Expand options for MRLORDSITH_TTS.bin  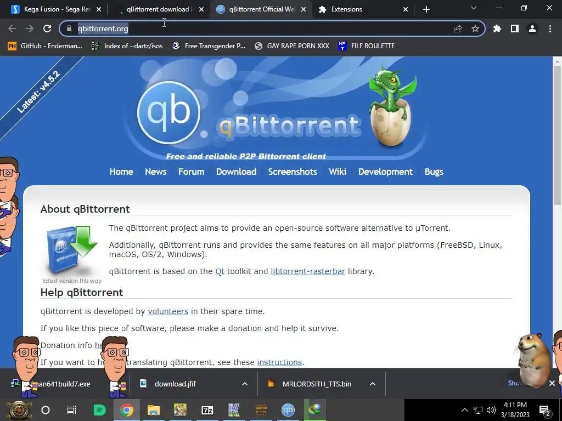[373, 384]
